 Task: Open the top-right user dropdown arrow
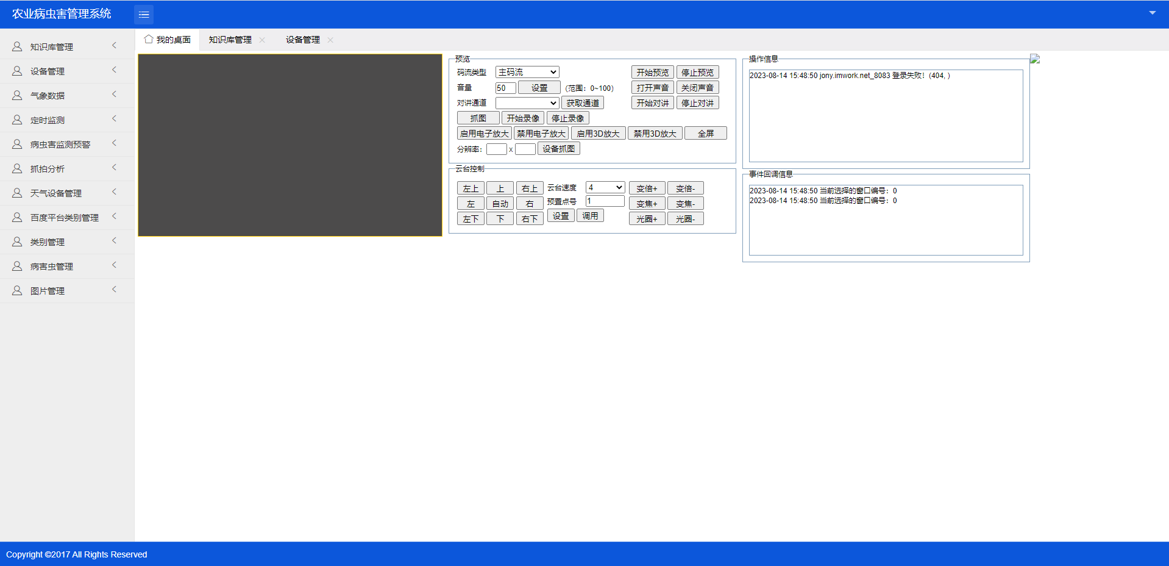[x=1152, y=13]
